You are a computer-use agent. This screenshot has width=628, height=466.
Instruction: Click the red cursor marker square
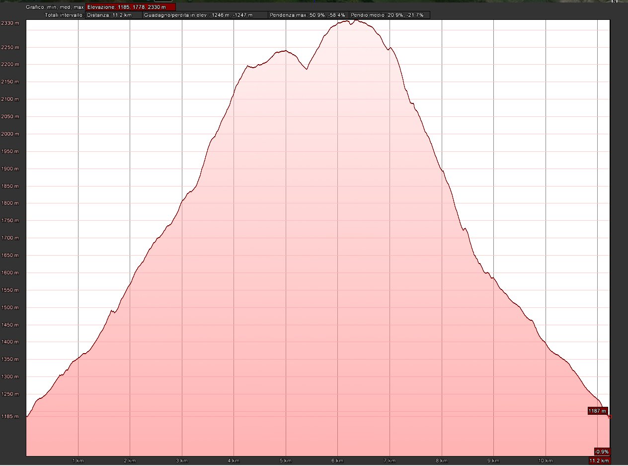(610, 417)
